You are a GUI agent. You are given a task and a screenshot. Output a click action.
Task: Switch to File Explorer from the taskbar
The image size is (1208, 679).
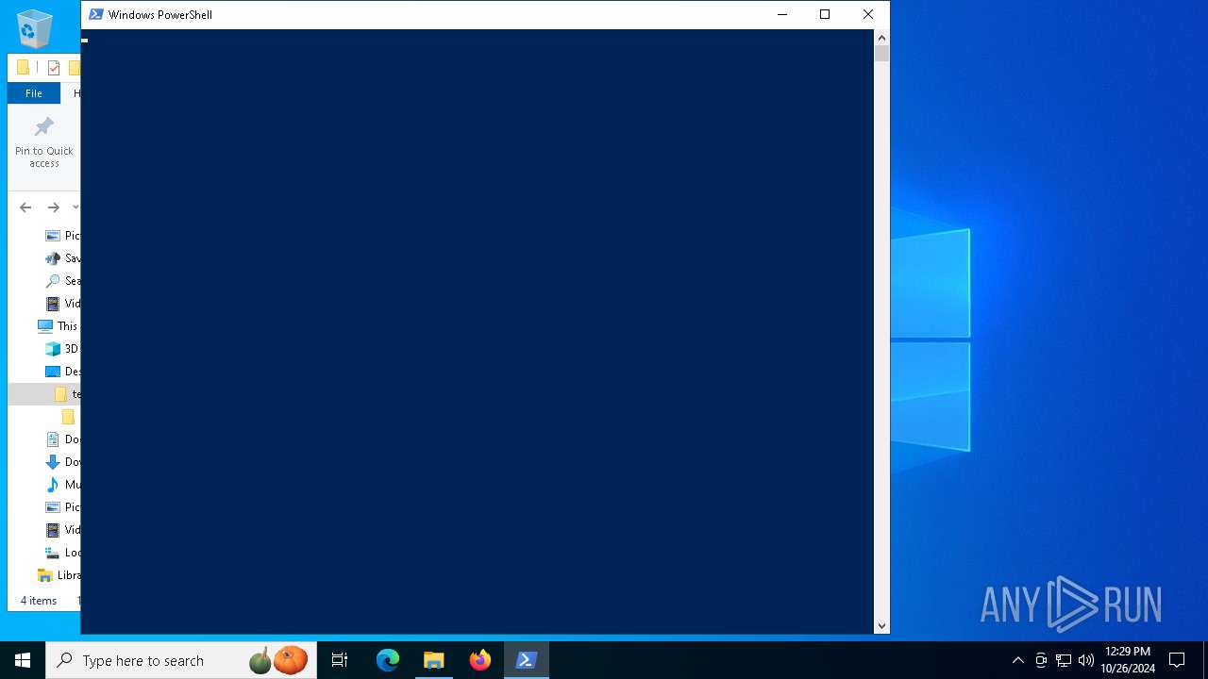point(434,660)
